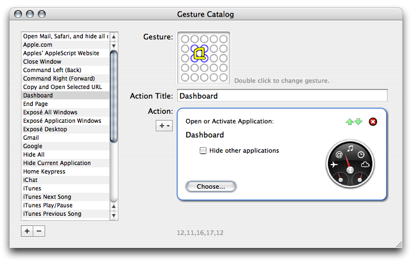Click the Dashboard application icon
This screenshot has height=262, width=417.
tap(350, 165)
